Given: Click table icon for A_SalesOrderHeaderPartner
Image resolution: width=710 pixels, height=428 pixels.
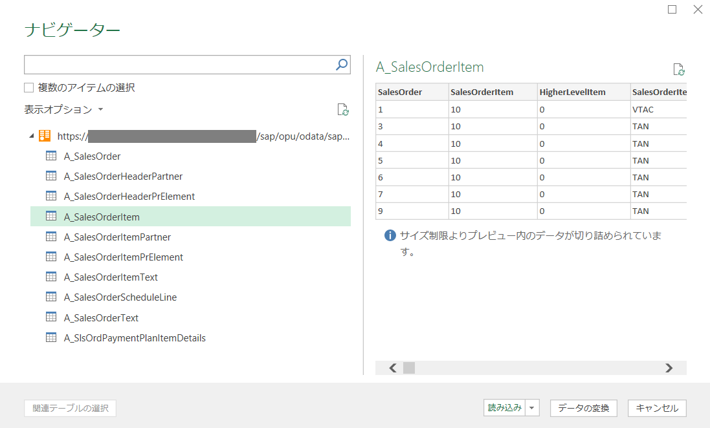Looking at the screenshot, I should pos(51,176).
